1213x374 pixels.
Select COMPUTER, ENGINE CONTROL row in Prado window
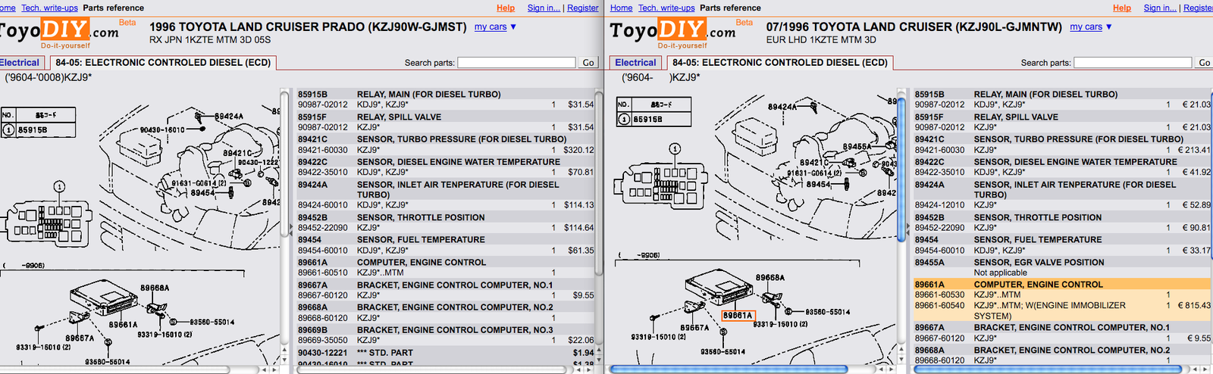(446, 263)
